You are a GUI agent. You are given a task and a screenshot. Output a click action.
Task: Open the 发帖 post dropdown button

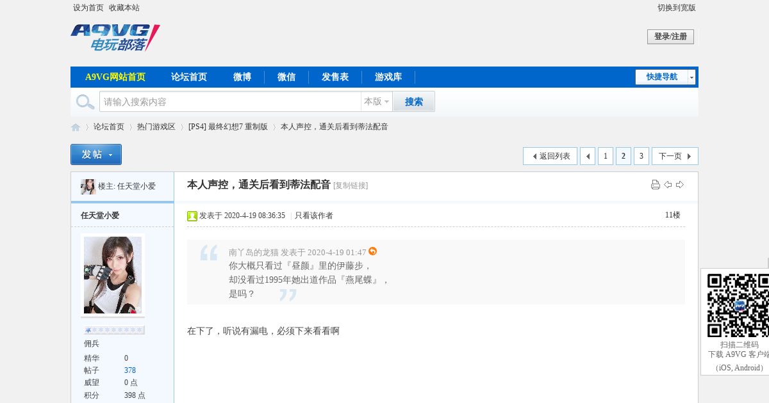[x=96, y=155]
